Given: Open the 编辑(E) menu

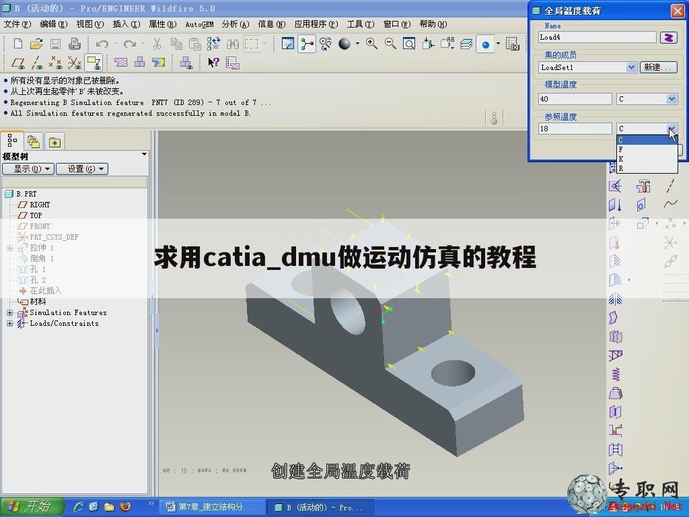Looking at the screenshot, I should pos(54,24).
